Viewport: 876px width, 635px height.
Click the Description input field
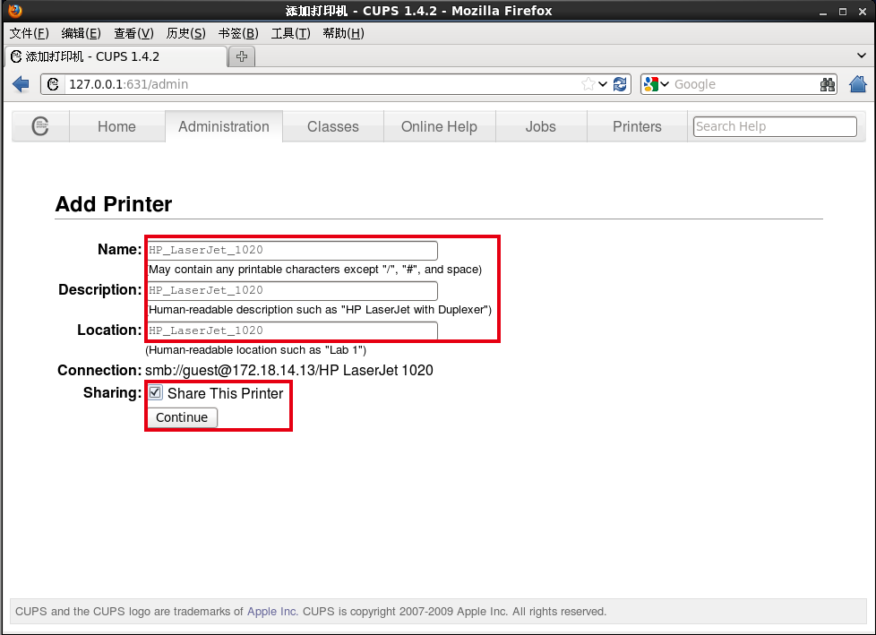tap(292, 290)
